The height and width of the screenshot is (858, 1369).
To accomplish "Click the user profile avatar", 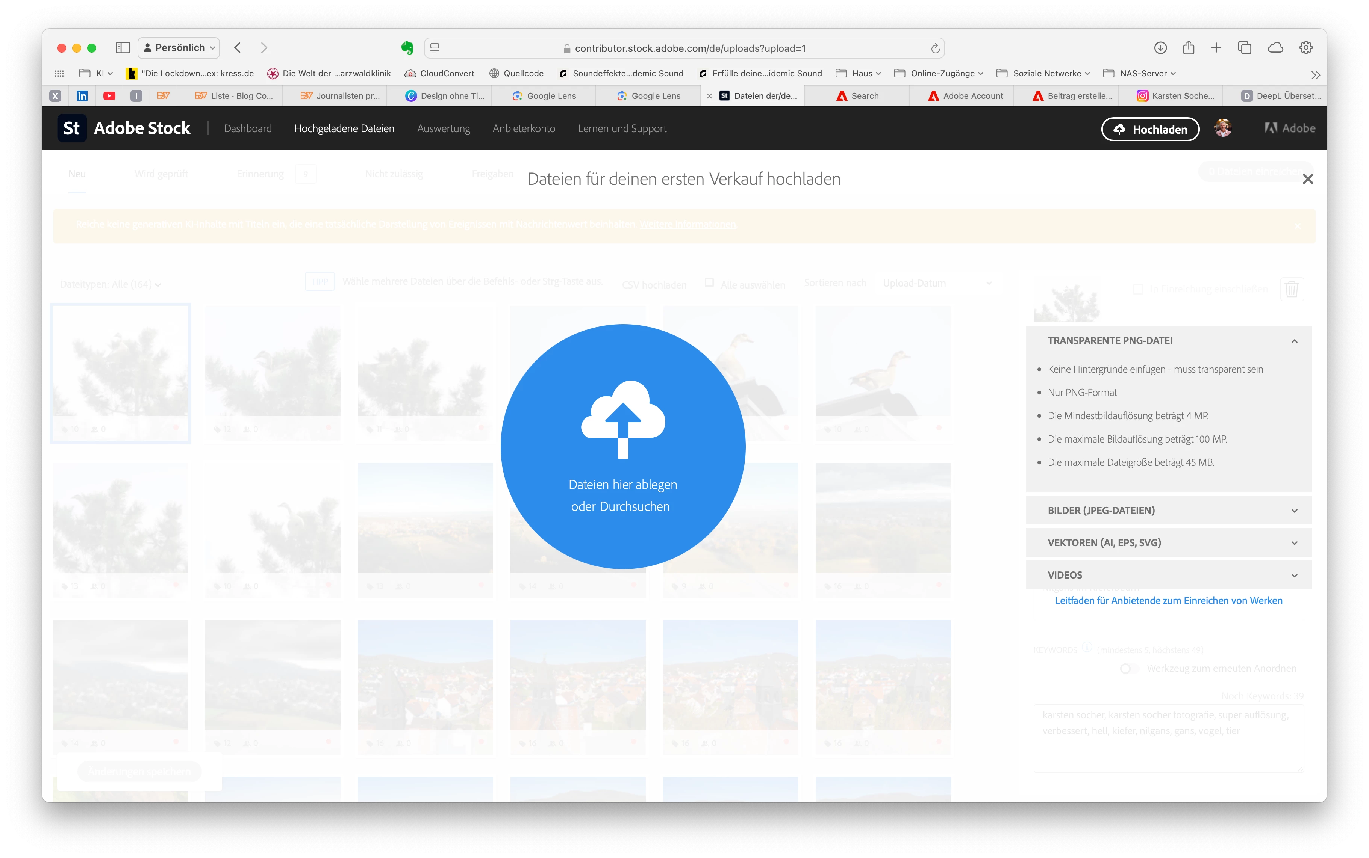I will [x=1222, y=128].
